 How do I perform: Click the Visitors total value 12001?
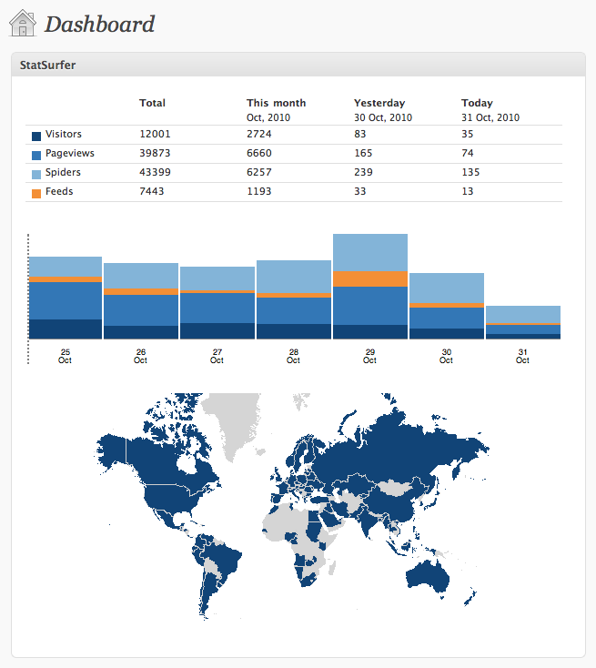coord(155,134)
